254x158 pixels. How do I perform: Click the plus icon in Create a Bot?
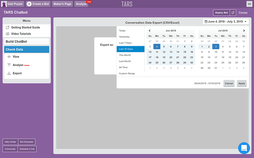pyautogui.click(x=29, y=4)
